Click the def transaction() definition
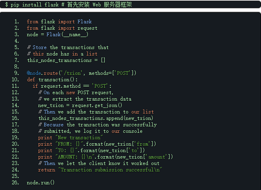261x190 pixels. pos(52,80)
